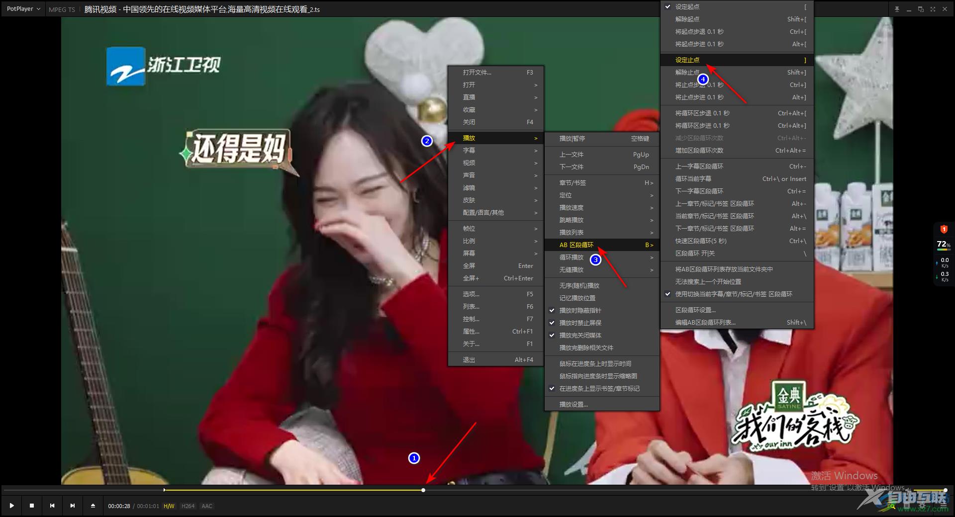Screen dimensions: 955x517
Task: Open the PotPlayer main menu dropdown
Action: [x=23, y=9]
